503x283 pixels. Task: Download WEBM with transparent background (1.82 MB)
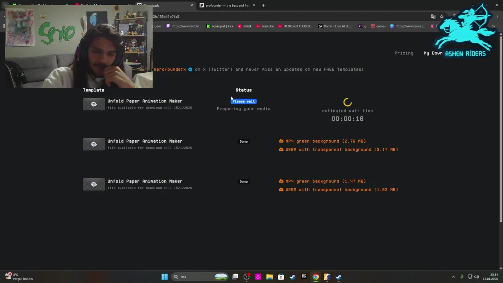point(342,189)
